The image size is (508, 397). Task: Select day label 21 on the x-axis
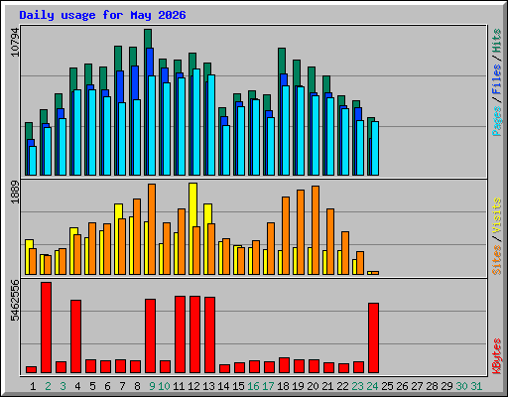(327, 386)
